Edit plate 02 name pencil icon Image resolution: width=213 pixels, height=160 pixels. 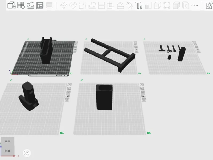tap(86, 39)
